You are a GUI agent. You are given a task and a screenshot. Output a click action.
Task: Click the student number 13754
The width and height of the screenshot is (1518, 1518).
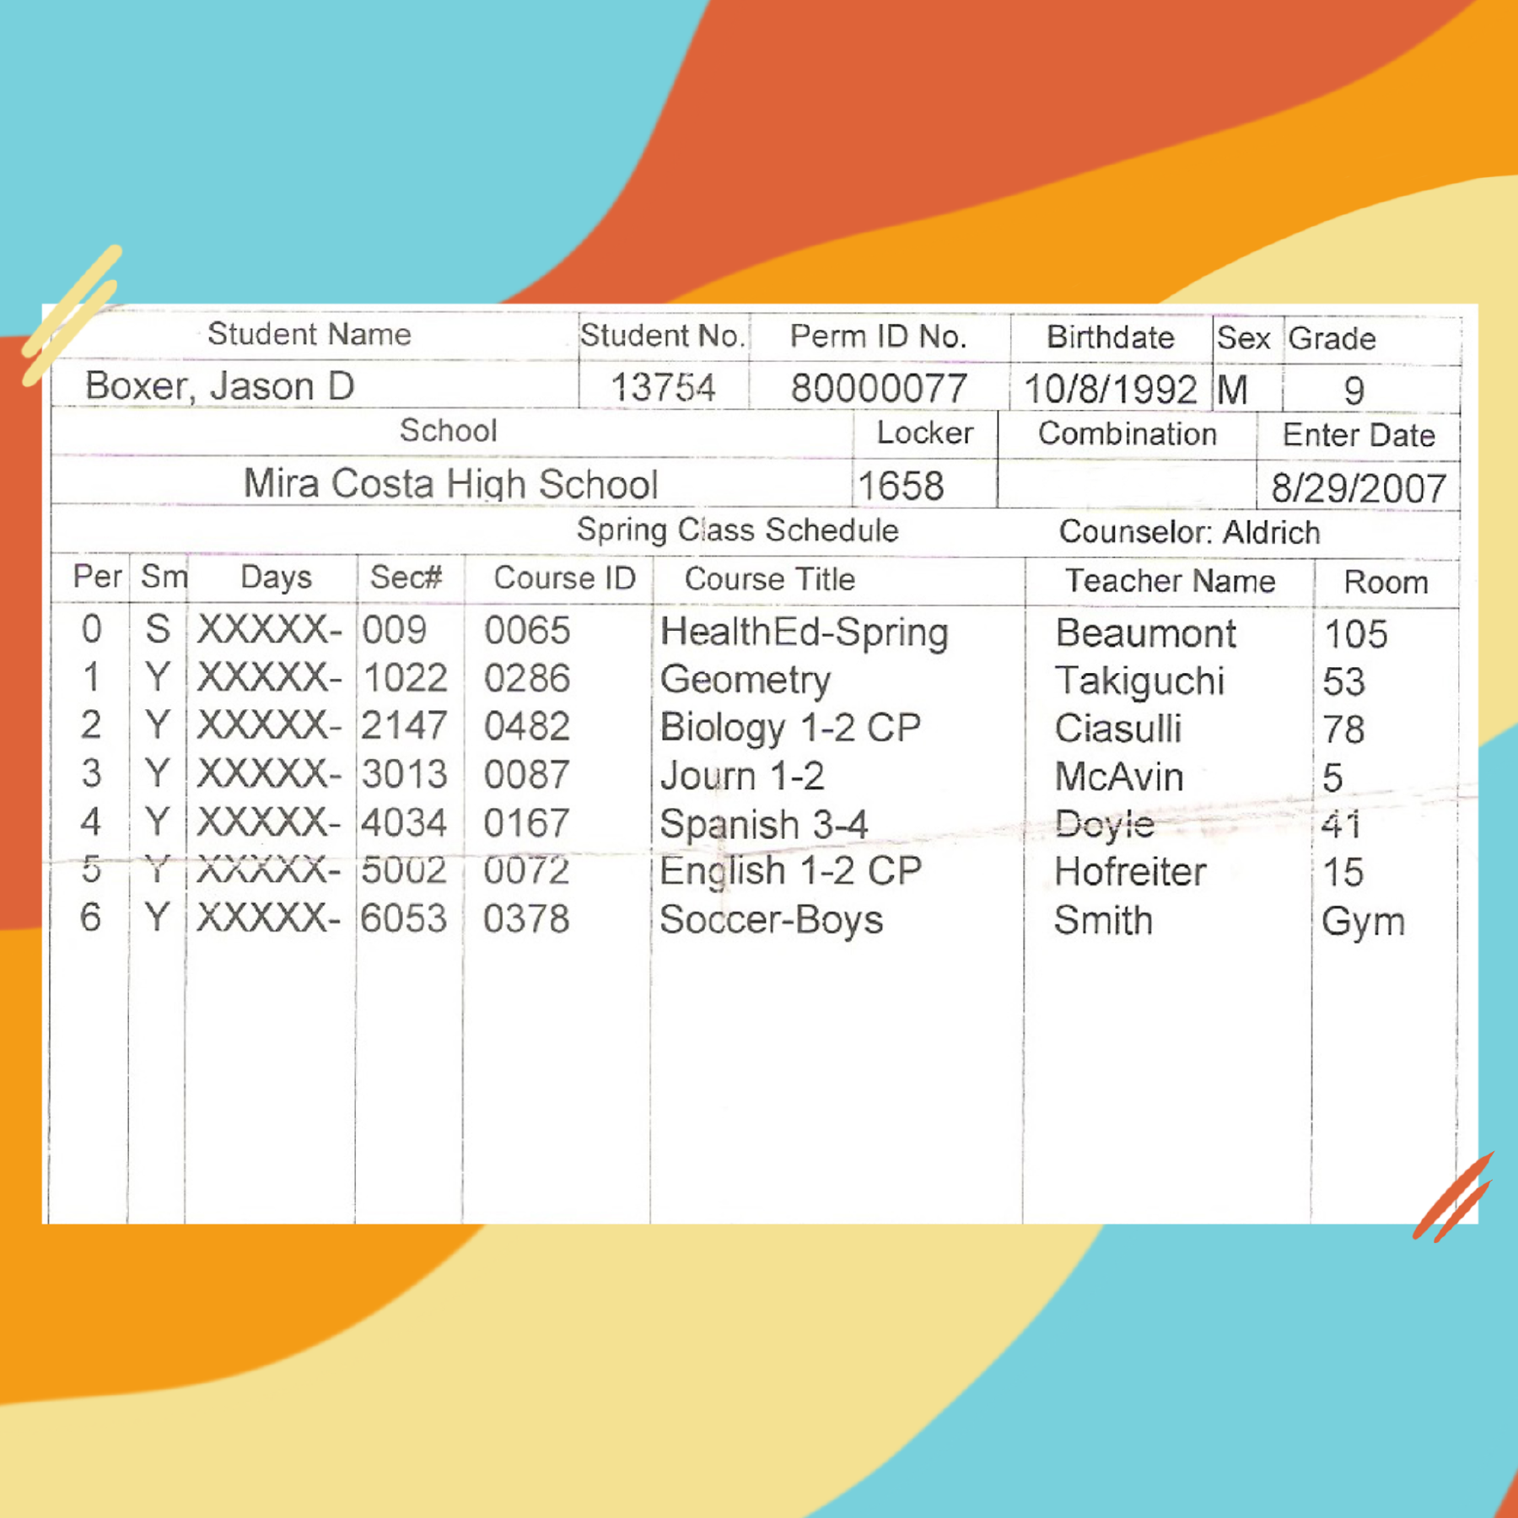point(663,388)
